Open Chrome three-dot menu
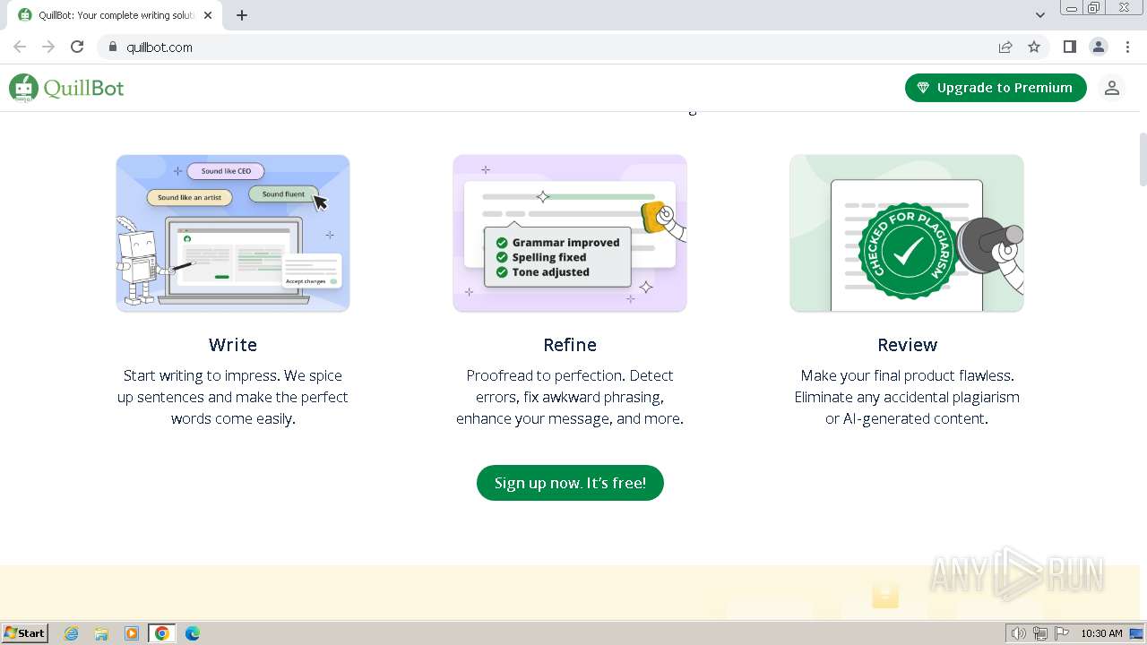Screen dimensions: 1147x645 coord(1126,47)
